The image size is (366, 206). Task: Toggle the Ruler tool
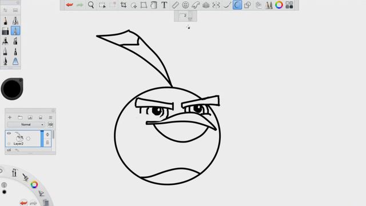tap(175, 5)
